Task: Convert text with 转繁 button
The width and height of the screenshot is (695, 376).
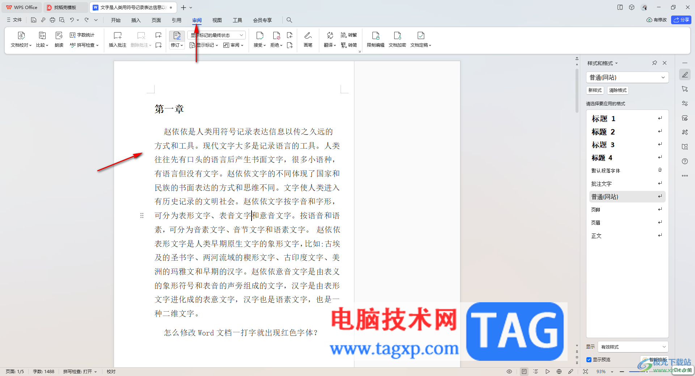Action: 349,35
